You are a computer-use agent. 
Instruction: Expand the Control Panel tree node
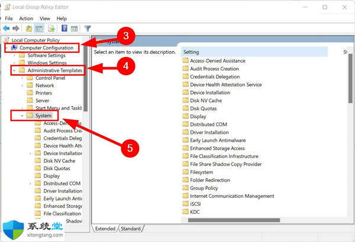[22, 78]
